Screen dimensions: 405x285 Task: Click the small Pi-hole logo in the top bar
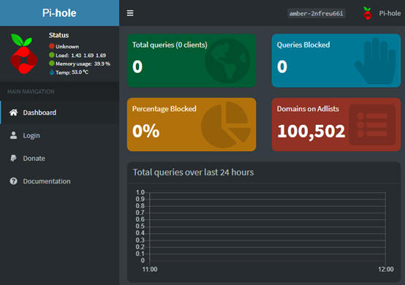[x=367, y=13]
